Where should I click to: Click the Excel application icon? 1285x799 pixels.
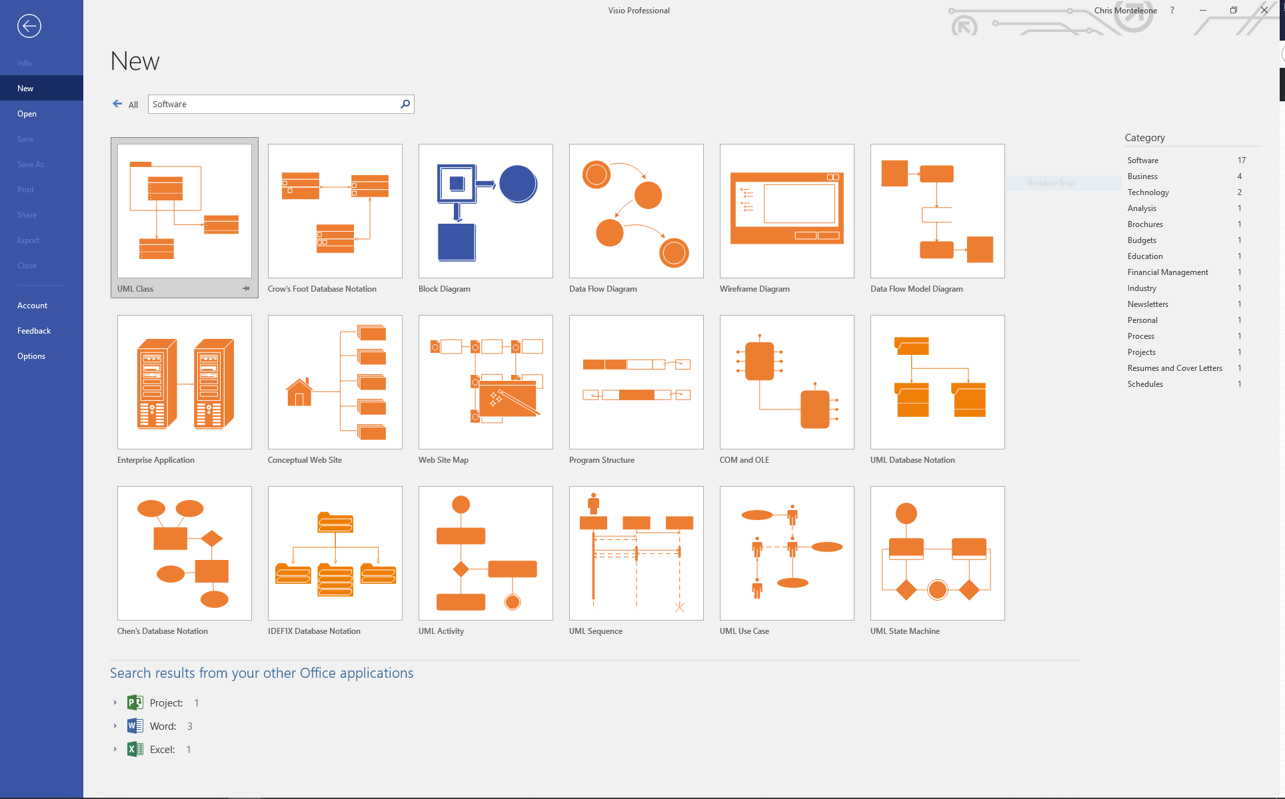tap(135, 749)
